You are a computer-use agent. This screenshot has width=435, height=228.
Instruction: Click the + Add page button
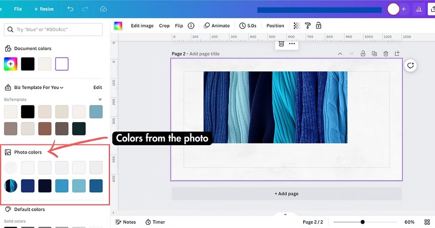click(287, 194)
